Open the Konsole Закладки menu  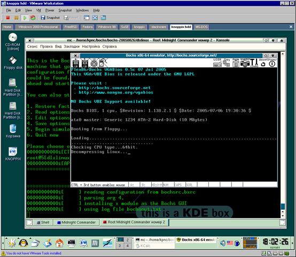coord(72,46)
